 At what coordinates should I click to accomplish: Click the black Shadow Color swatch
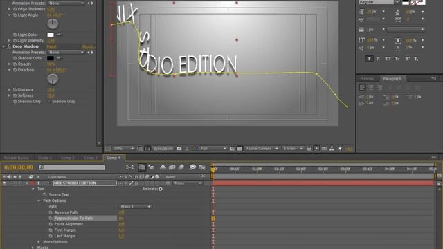point(51,58)
